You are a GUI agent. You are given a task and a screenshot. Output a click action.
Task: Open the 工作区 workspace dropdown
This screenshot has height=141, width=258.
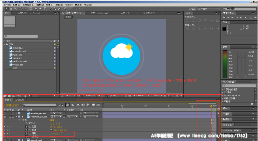pos(209,9)
